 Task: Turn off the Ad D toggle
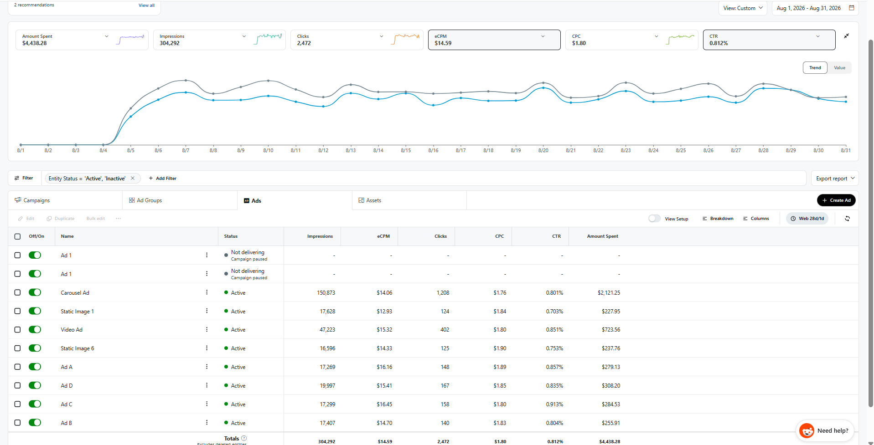(35, 385)
